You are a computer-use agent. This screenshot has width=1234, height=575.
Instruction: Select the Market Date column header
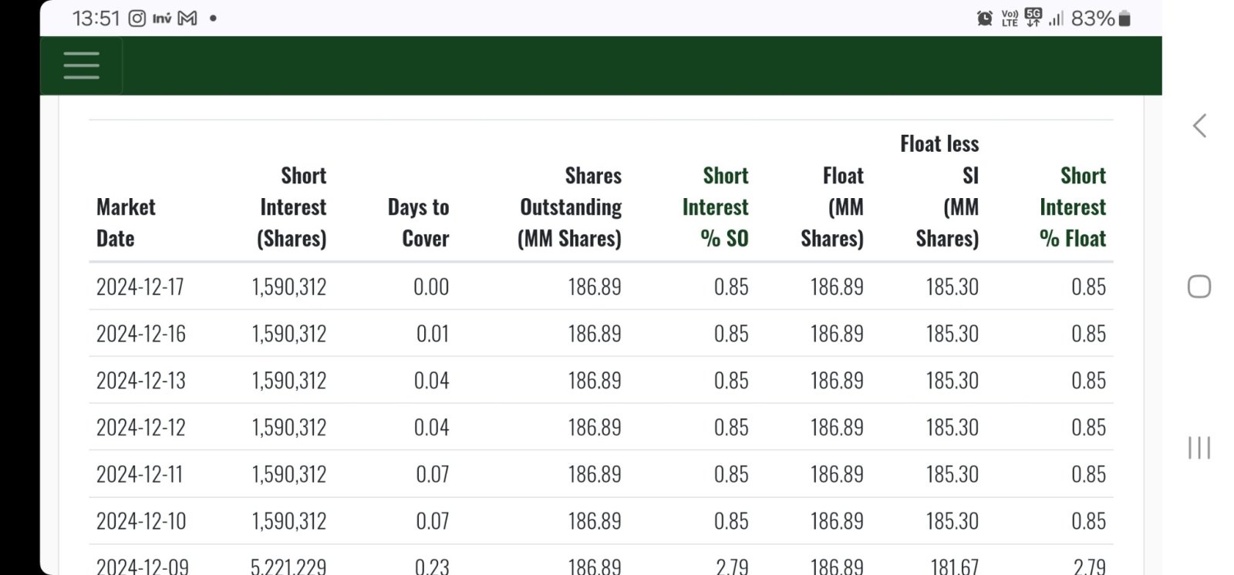coord(126,223)
